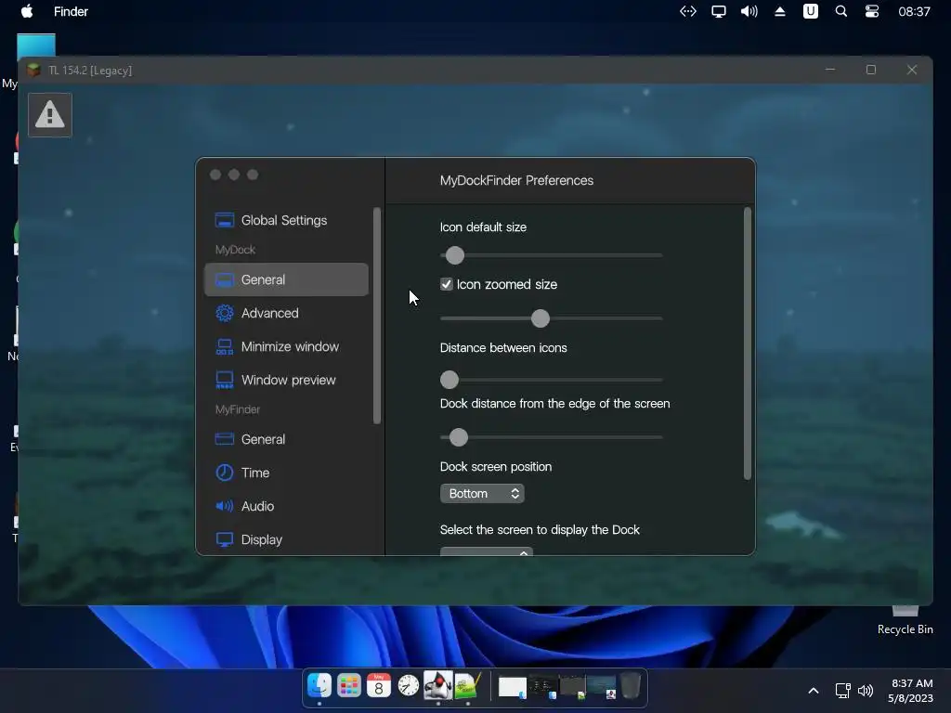Open Window preview settings
This screenshot has height=713, width=951.
coord(286,380)
